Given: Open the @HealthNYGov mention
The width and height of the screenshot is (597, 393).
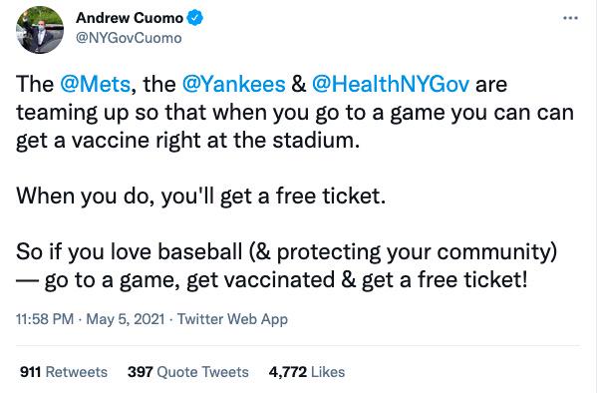Looking at the screenshot, I should coord(391,84).
